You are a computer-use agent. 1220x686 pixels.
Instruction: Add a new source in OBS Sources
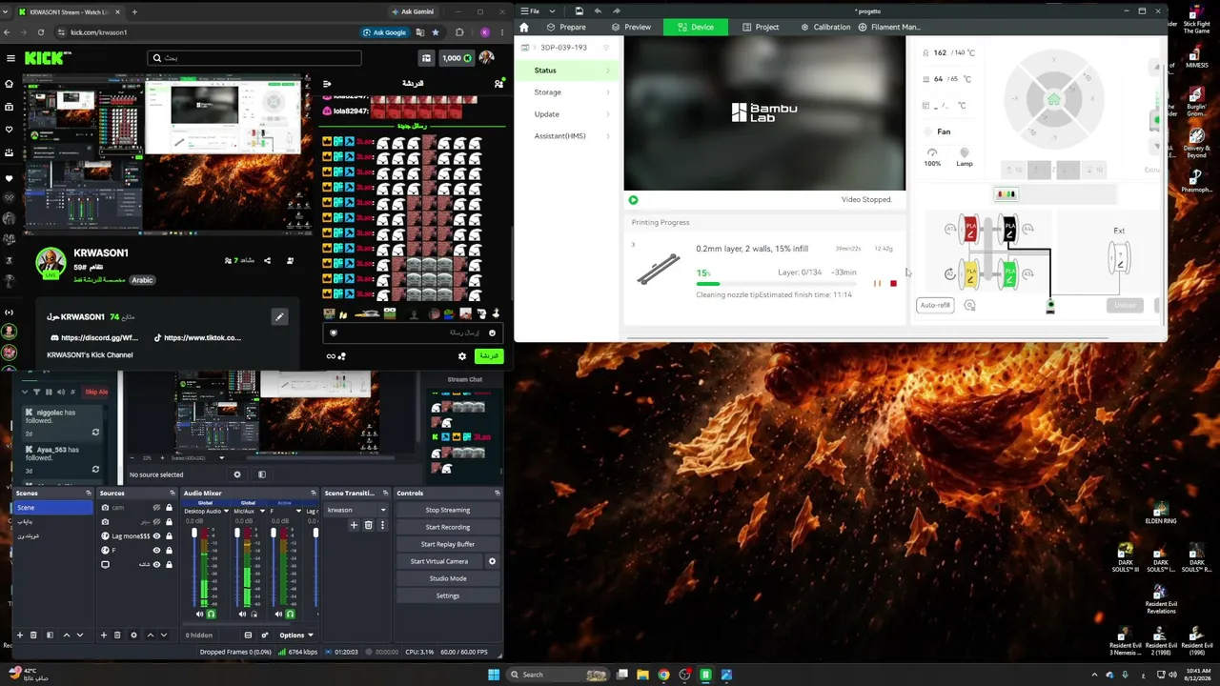[x=103, y=636]
